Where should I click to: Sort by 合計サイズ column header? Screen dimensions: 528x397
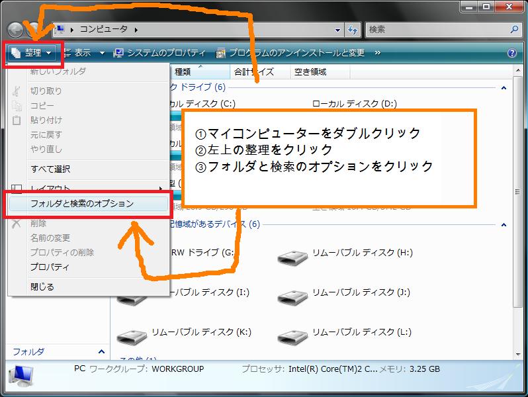point(260,71)
